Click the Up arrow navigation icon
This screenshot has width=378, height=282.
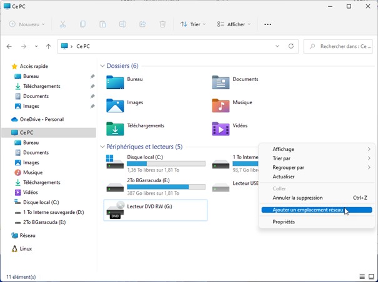coord(49,46)
